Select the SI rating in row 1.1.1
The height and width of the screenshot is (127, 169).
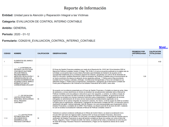38,76
